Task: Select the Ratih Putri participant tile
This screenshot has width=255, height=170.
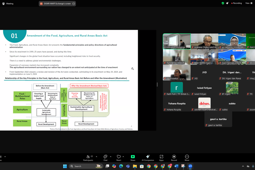Action: click(x=177, y=88)
